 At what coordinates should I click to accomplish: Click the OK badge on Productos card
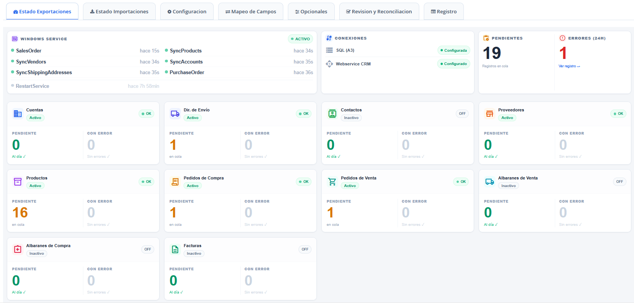(x=147, y=181)
